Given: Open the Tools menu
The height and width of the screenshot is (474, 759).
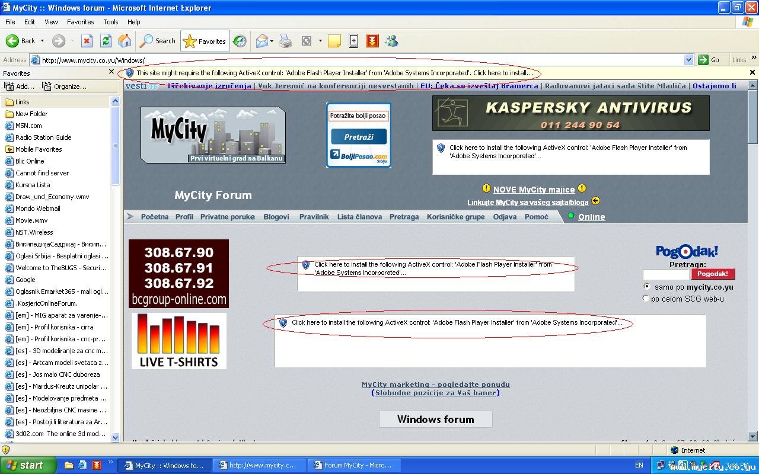Looking at the screenshot, I should pos(111,22).
